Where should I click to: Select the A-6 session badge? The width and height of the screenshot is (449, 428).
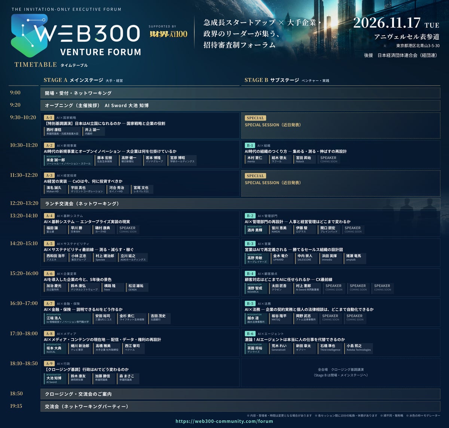(x=49, y=273)
